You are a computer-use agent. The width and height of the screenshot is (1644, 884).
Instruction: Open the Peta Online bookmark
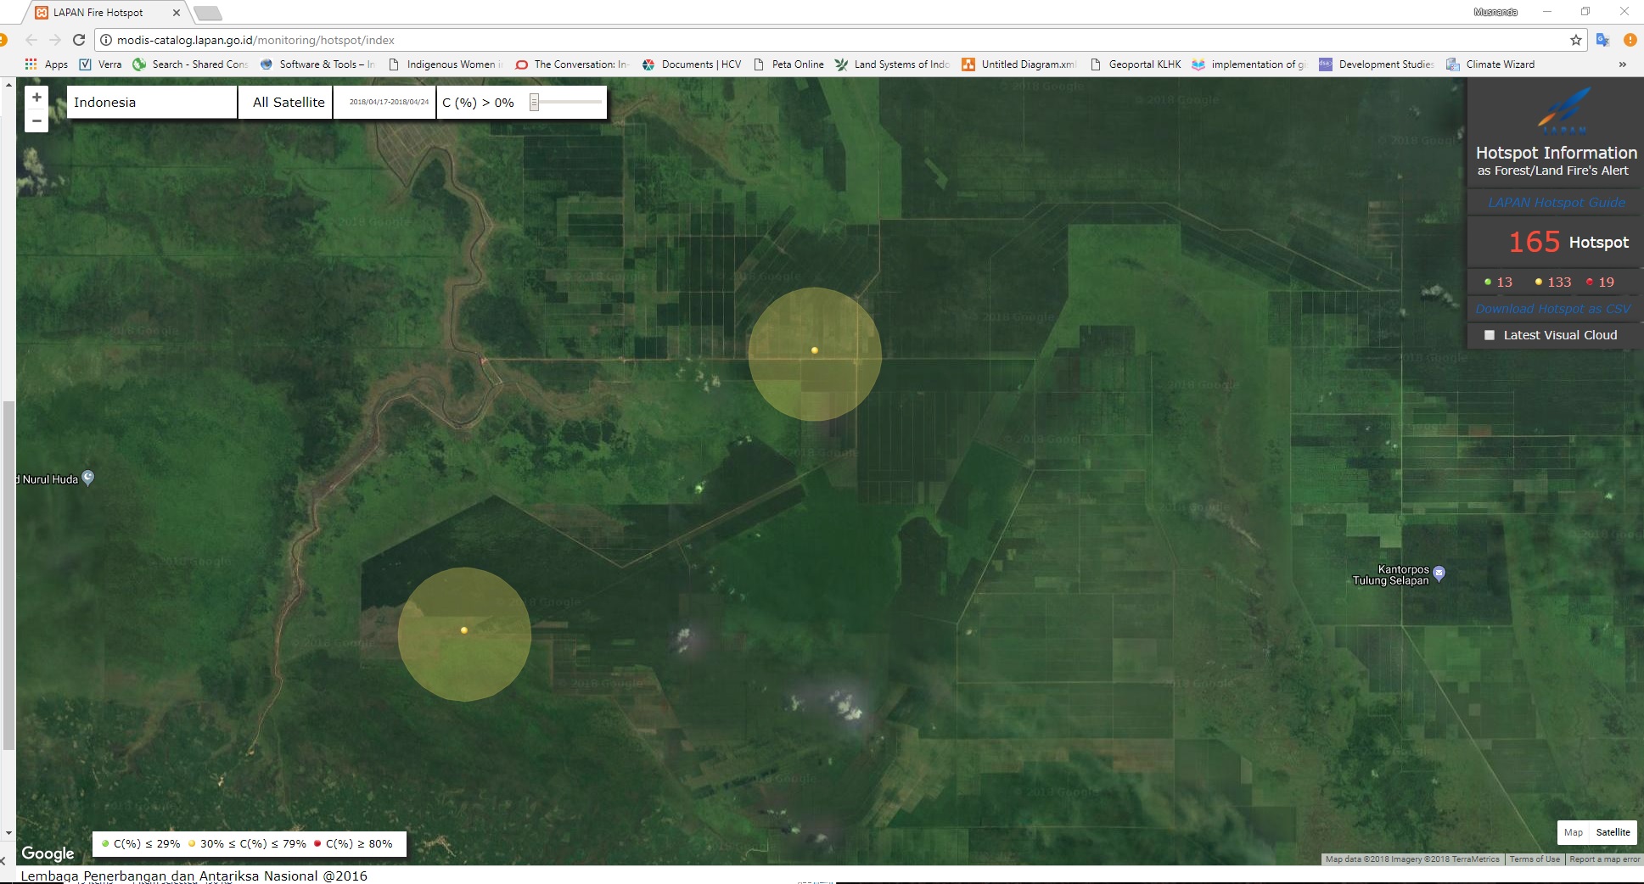pos(797,64)
